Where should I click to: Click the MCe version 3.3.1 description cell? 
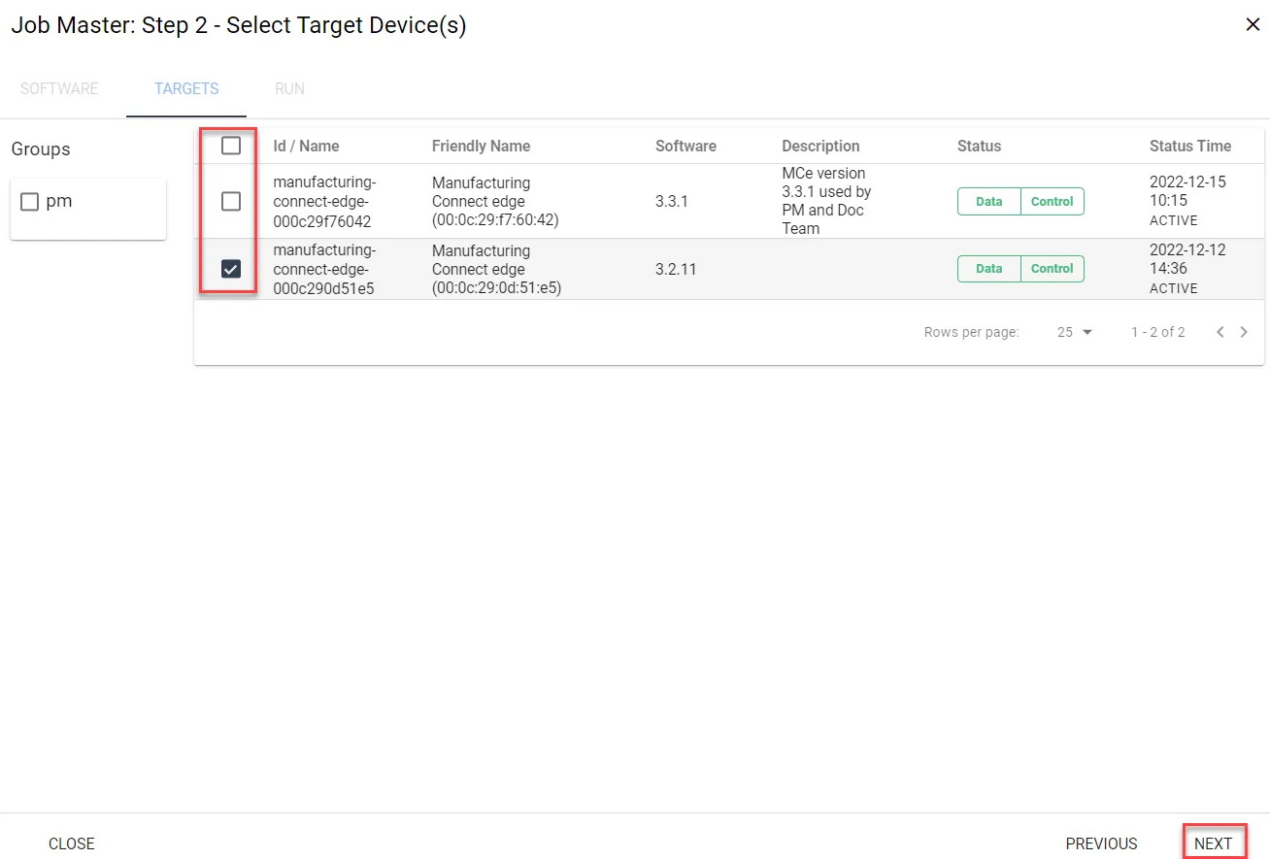pos(826,201)
